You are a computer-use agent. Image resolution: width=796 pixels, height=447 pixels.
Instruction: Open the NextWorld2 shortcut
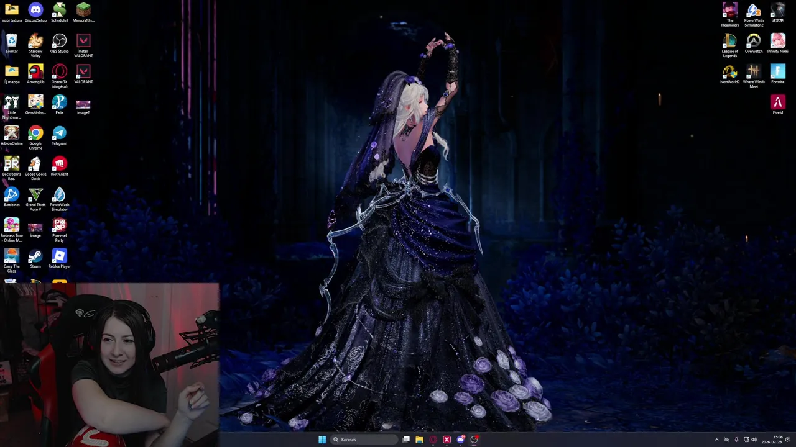coord(730,74)
